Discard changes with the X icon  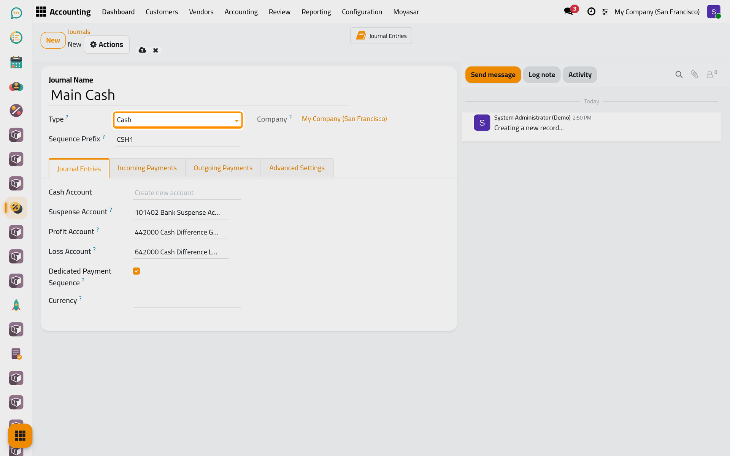[156, 50]
